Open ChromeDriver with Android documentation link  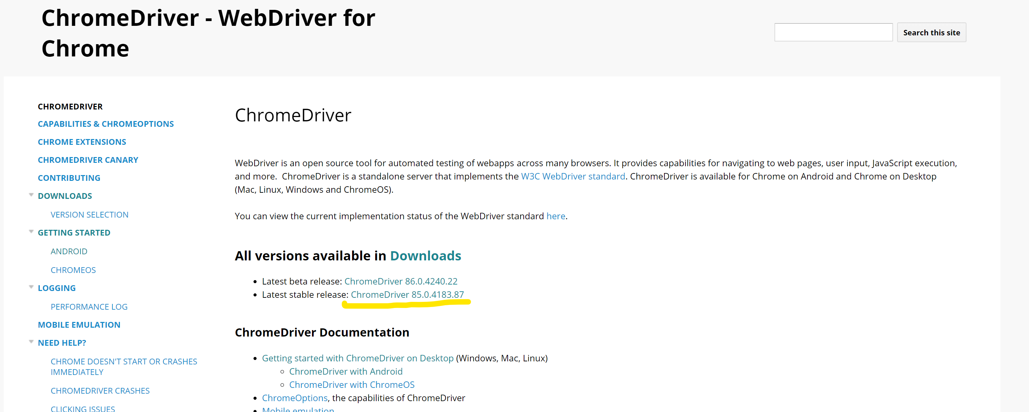click(346, 372)
